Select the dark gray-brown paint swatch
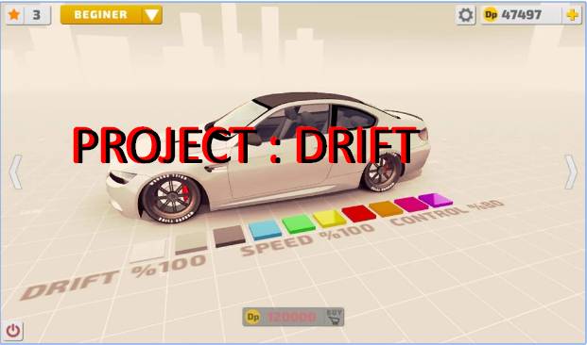This screenshot has height=345, width=587. click(229, 236)
